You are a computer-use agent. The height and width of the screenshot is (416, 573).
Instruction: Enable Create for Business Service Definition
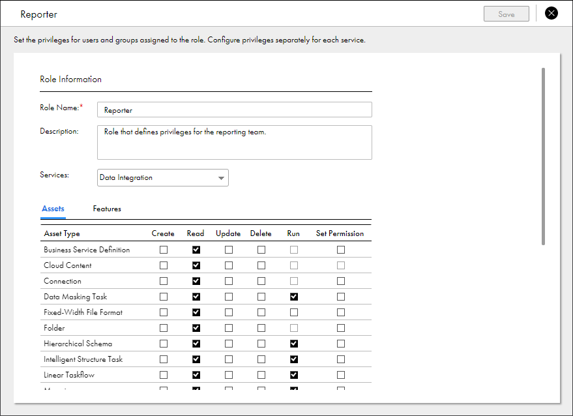[164, 250]
